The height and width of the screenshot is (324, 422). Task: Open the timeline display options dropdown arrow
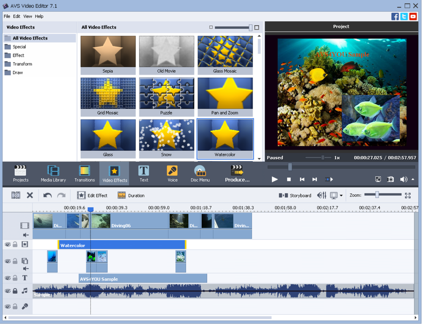coord(341,195)
